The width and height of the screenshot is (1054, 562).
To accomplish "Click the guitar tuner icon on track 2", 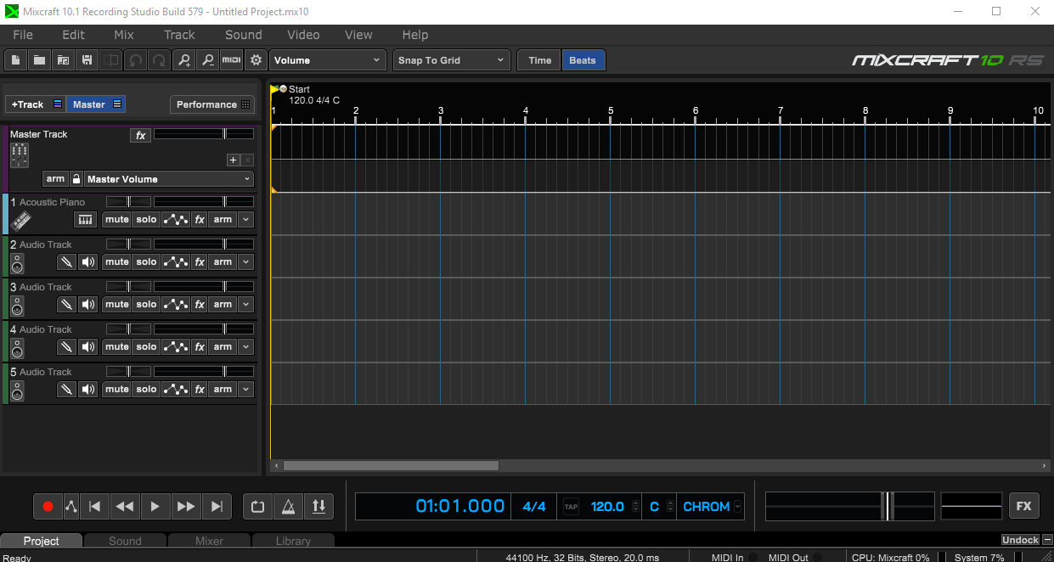I will (66, 262).
